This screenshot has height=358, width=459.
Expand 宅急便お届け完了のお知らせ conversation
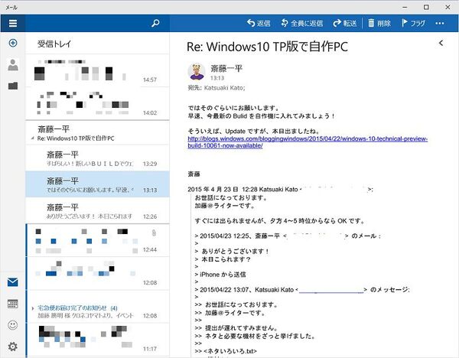tap(32, 308)
